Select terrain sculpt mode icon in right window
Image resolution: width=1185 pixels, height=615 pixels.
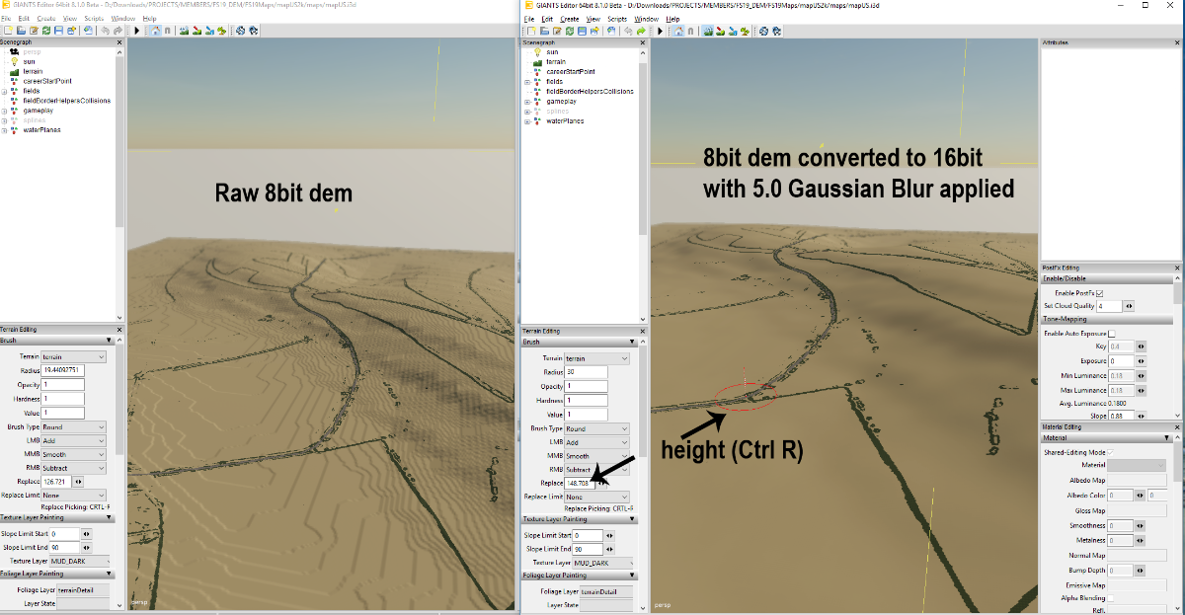710,31
